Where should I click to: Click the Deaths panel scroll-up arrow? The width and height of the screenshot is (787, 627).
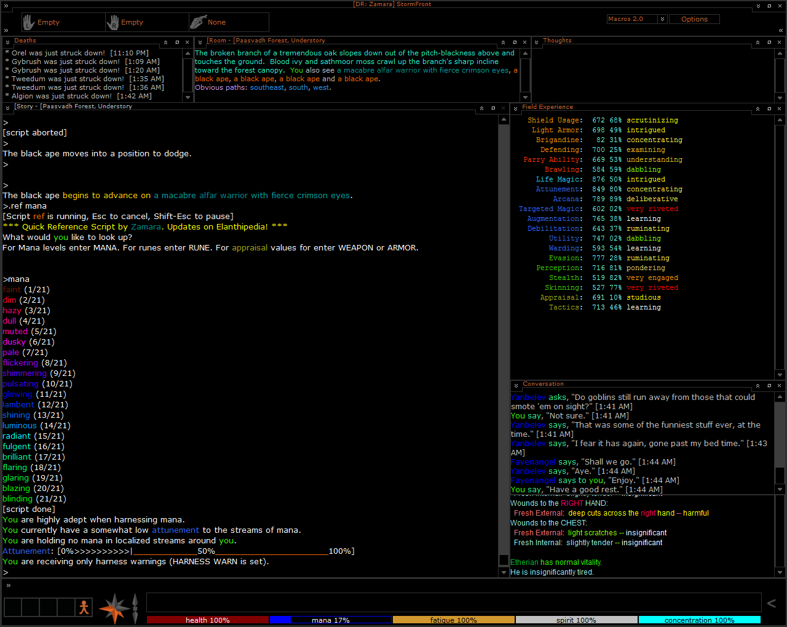pos(188,54)
